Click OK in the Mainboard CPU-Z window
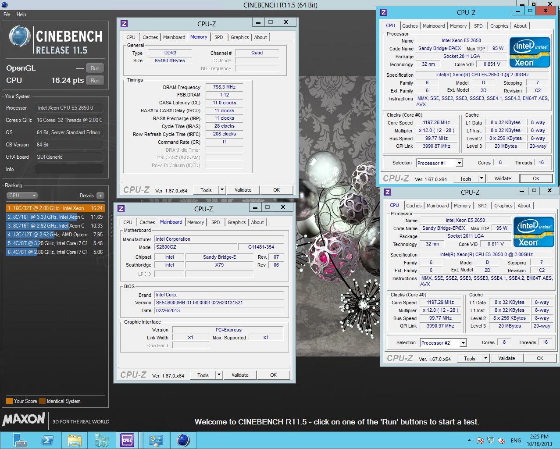 coord(273,375)
